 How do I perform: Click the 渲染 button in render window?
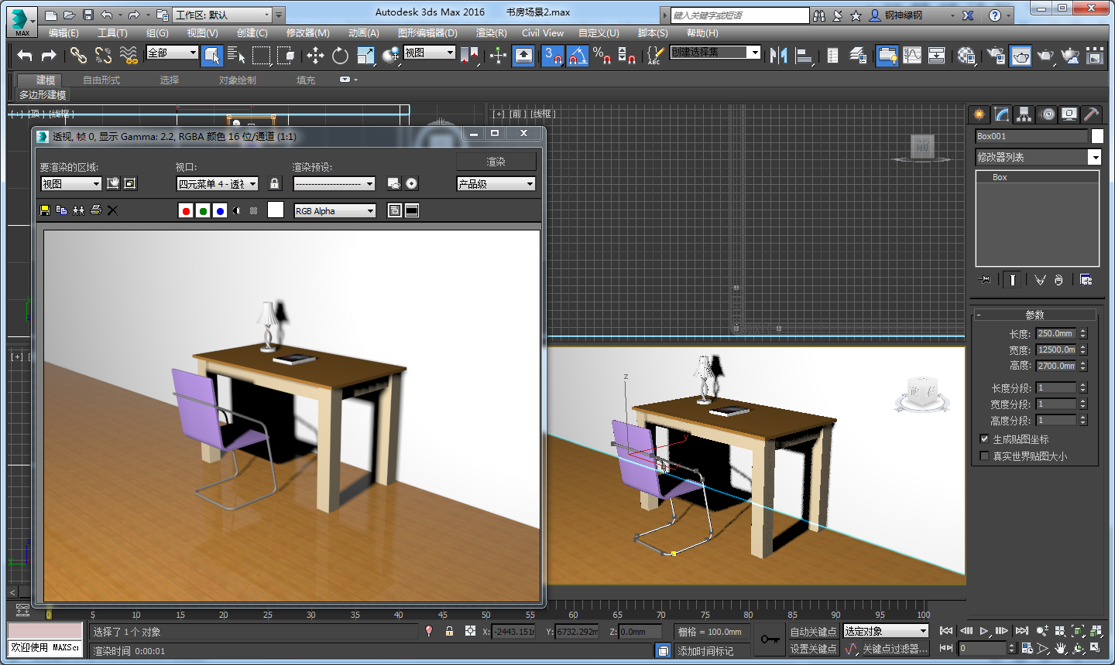click(496, 162)
